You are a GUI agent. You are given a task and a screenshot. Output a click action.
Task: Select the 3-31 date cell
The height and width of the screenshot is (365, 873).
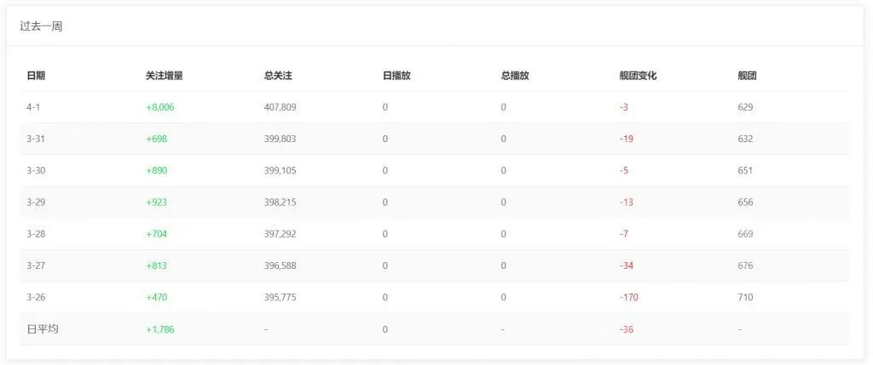pyautogui.click(x=36, y=139)
